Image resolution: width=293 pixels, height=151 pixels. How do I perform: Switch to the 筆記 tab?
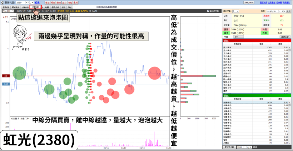coord(70,7)
